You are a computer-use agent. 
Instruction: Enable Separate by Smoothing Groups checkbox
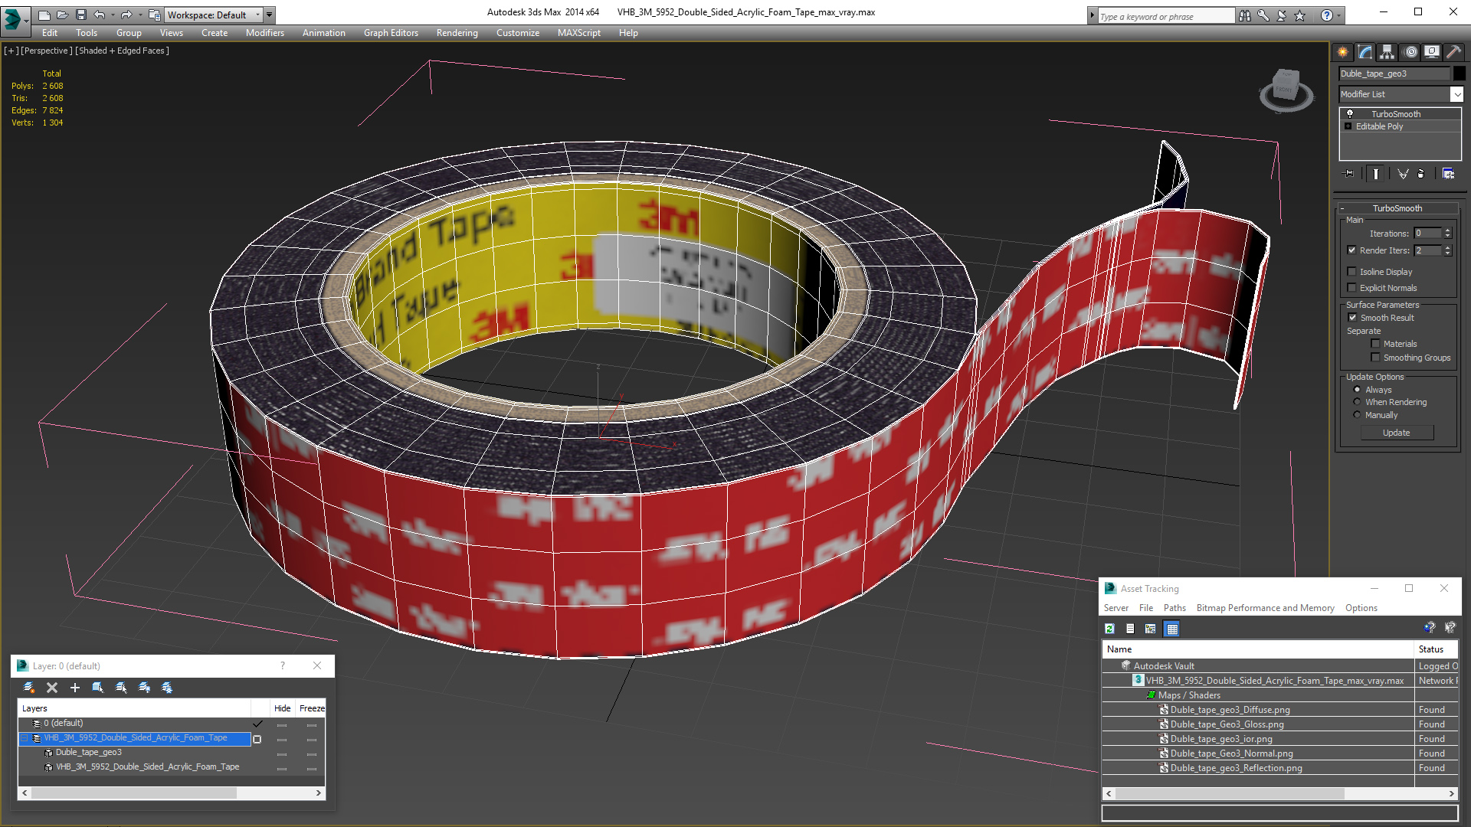[1376, 358]
